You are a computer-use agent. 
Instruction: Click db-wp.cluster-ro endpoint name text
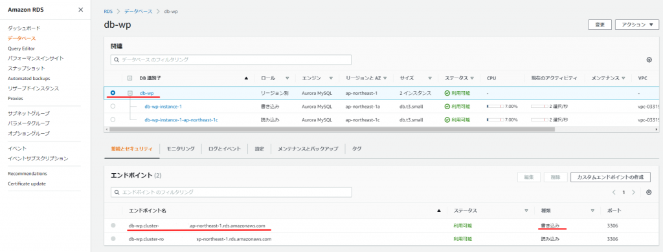pyautogui.click(x=200, y=238)
